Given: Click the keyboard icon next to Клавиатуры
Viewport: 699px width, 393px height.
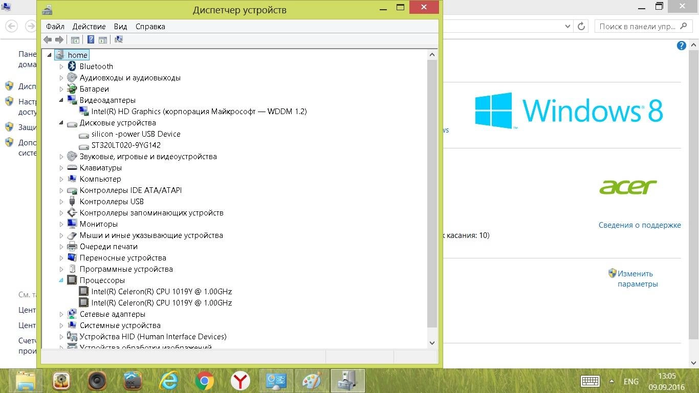Looking at the screenshot, I should click(72, 167).
